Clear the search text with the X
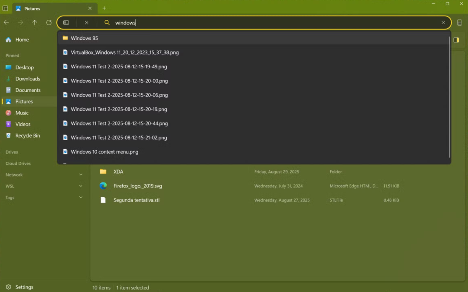 pos(443,22)
